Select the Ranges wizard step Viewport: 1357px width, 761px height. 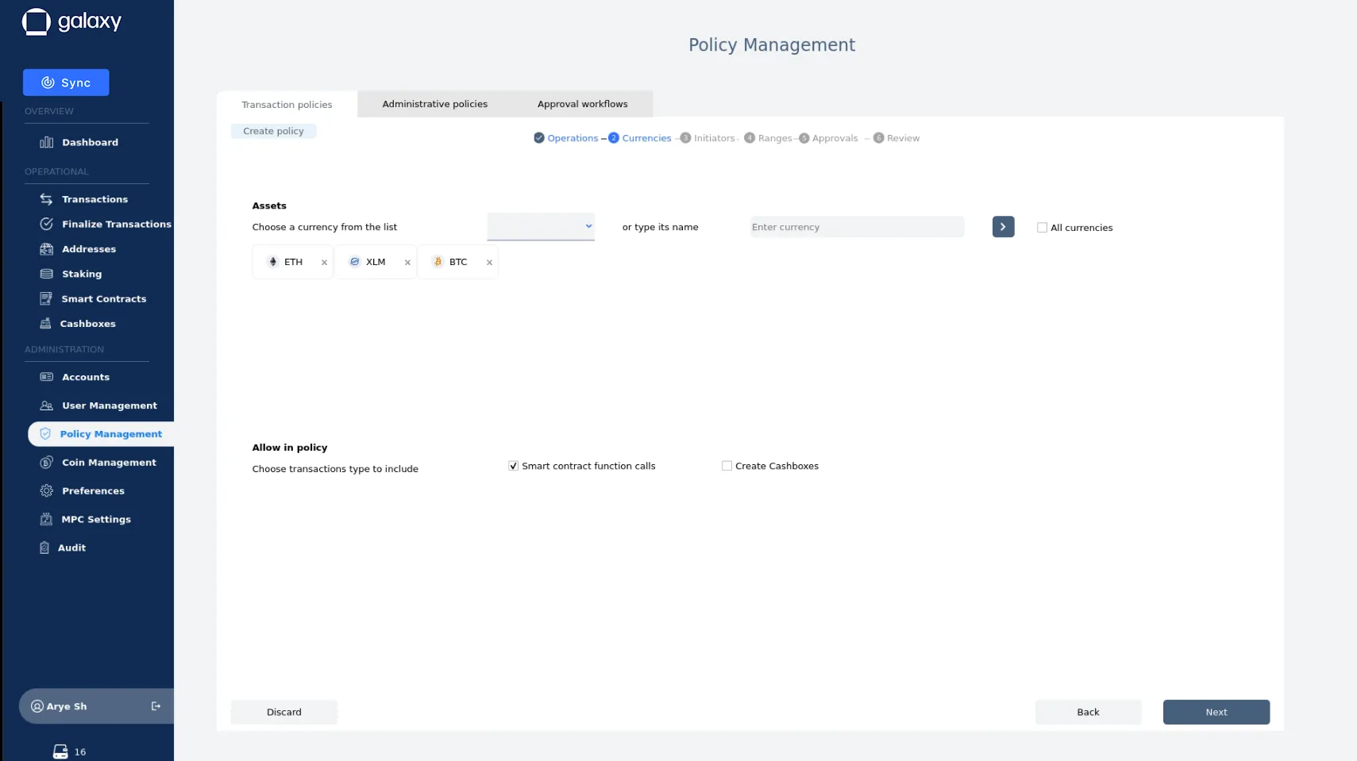(x=768, y=138)
